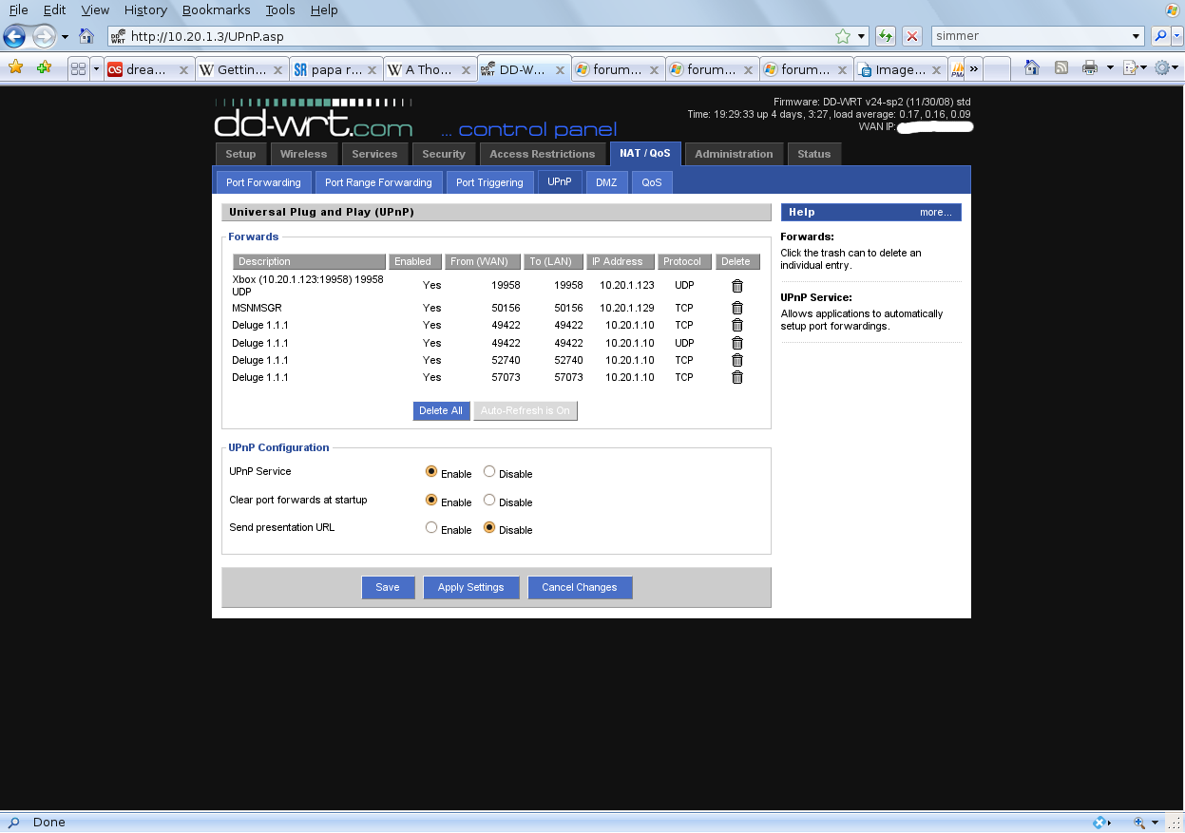
Task: Open the Page menu toolbar icon
Action: (x=1135, y=68)
